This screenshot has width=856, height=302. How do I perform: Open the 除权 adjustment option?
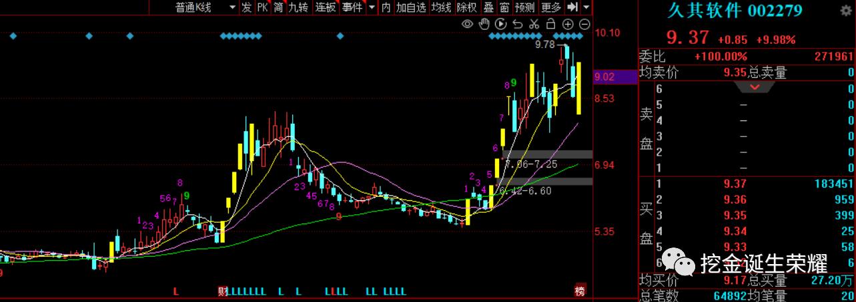(x=466, y=7)
